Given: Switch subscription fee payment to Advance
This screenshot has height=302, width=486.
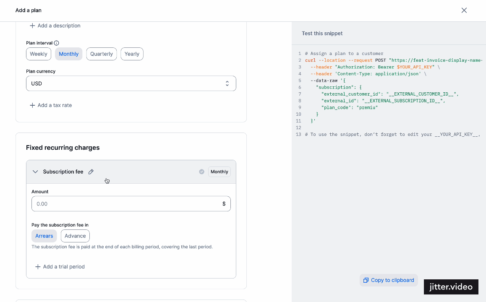Looking at the screenshot, I should pyautogui.click(x=75, y=236).
